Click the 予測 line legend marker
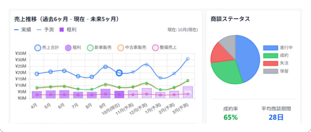 click(39, 30)
